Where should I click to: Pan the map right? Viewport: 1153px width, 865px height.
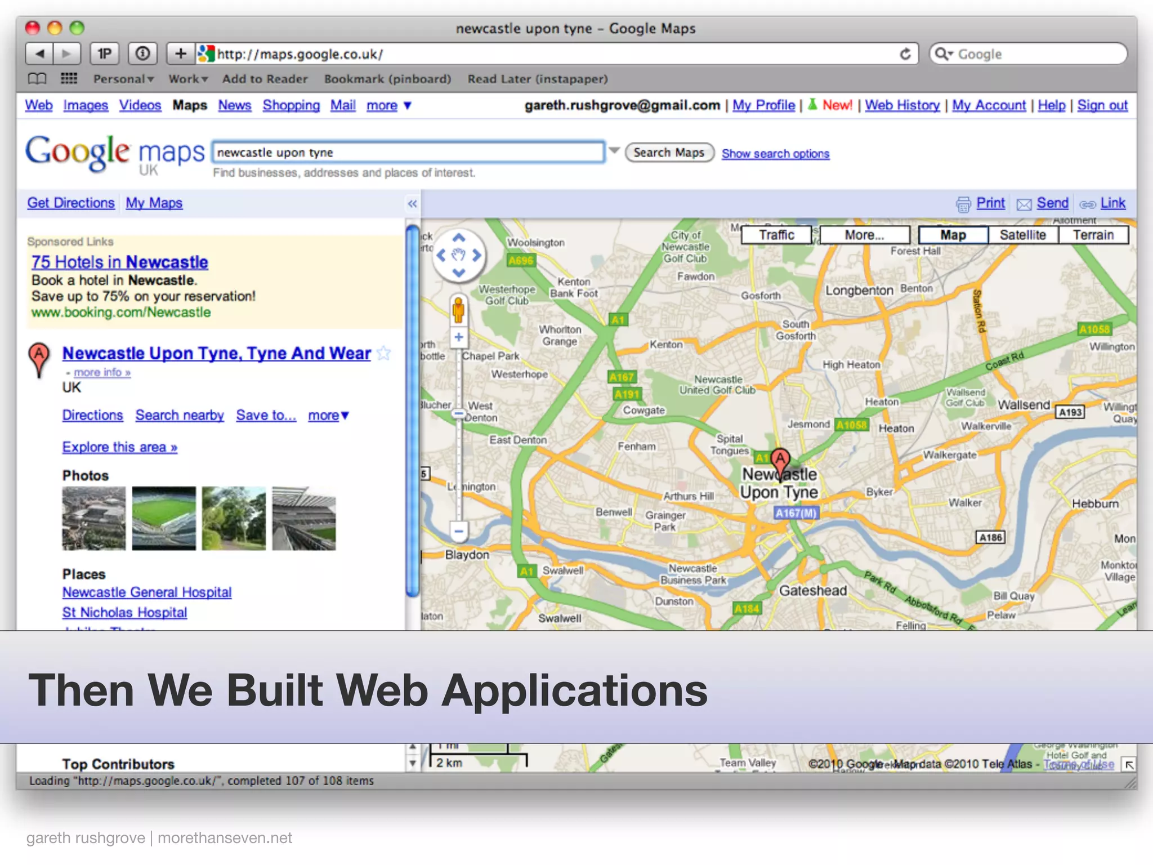[477, 256]
